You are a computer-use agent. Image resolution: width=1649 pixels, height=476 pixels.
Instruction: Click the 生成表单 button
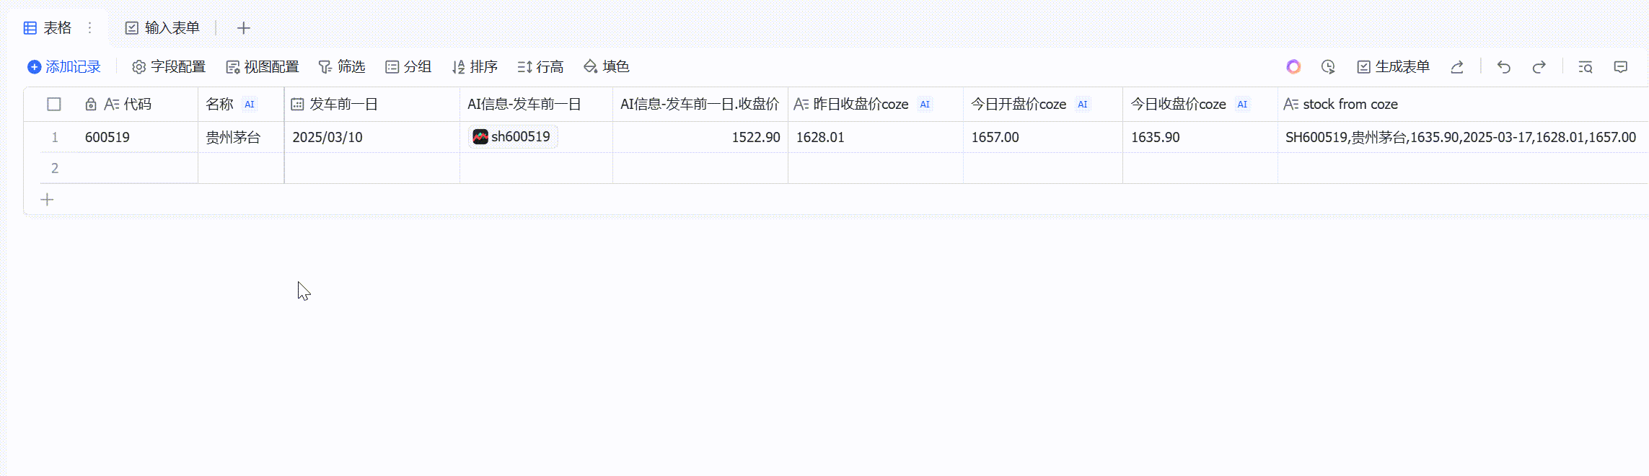click(x=1394, y=67)
